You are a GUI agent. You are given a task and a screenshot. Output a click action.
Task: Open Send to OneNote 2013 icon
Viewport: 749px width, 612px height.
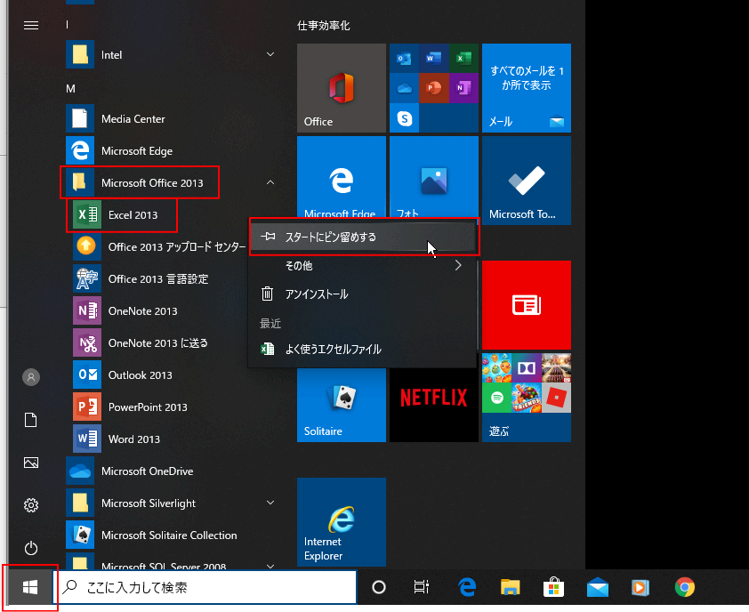coord(87,343)
